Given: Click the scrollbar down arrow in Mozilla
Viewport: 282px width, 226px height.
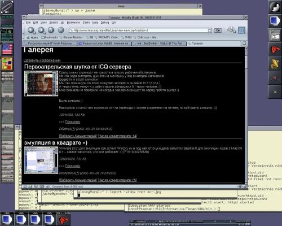Looking at the screenshot, I should pos(246,182).
